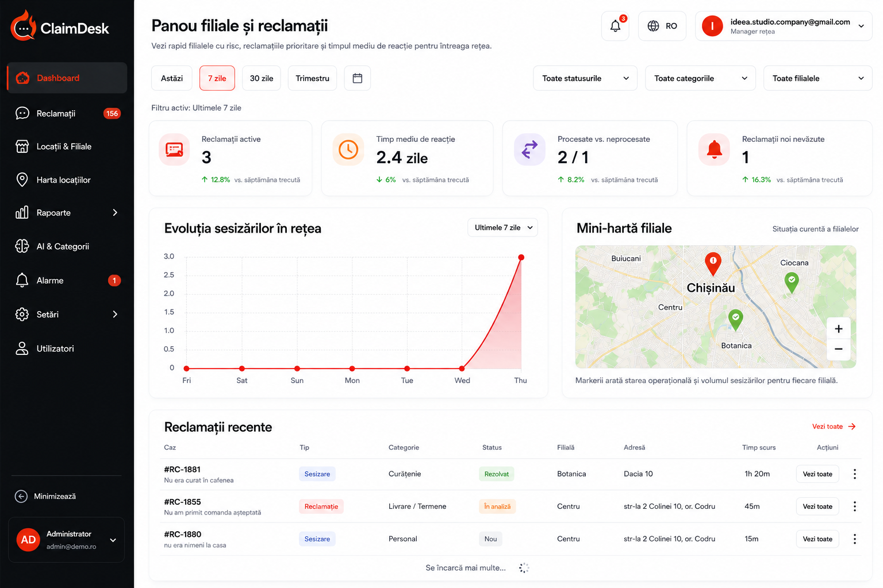Viewport: 883px width, 588px height.
Task: Select the Astăzi time filter
Action: point(172,78)
